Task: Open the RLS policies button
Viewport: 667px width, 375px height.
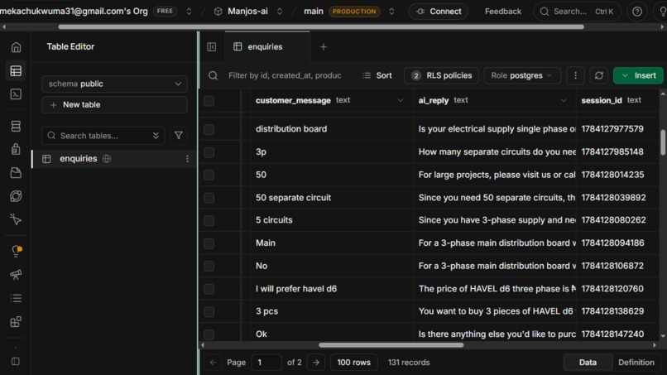Action: click(x=441, y=75)
